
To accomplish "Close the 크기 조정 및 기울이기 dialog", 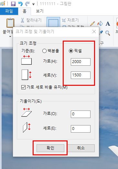I will click(94, 32).
